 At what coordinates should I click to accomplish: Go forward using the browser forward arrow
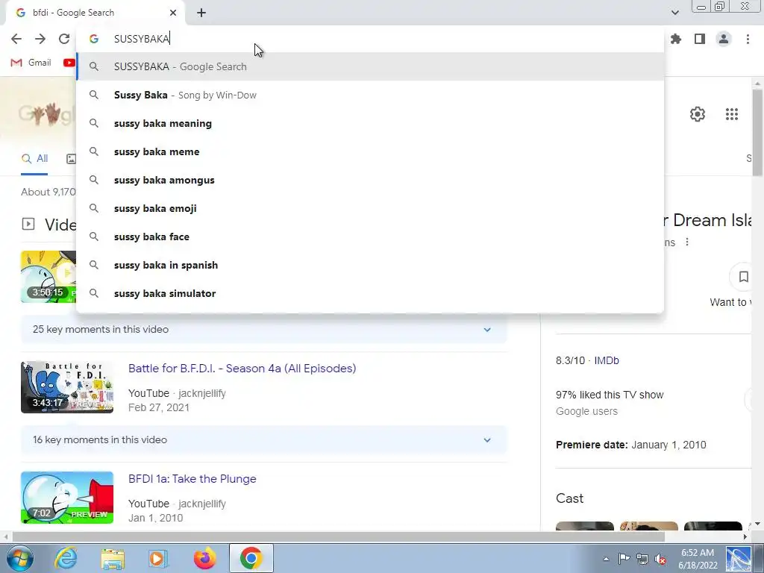coord(40,39)
